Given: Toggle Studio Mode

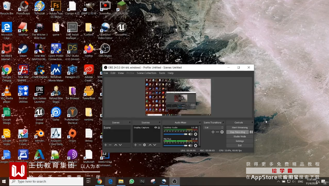Looking at the screenshot, I should click(x=240, y=137).
